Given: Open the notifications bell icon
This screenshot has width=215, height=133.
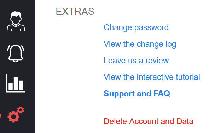Looking at the screenshot, I should pos(16,53).
